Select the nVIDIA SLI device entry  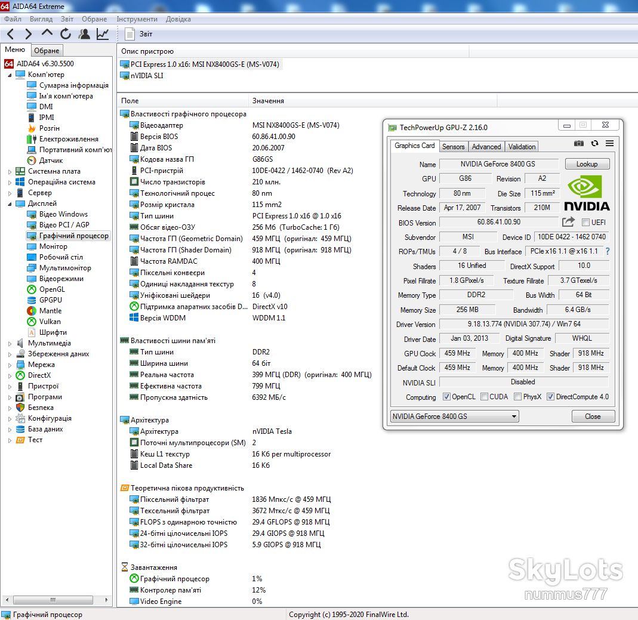[x=146, y=76]
